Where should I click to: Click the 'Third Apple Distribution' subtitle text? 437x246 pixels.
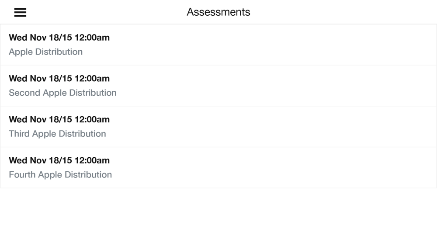(x=57, y=134)
